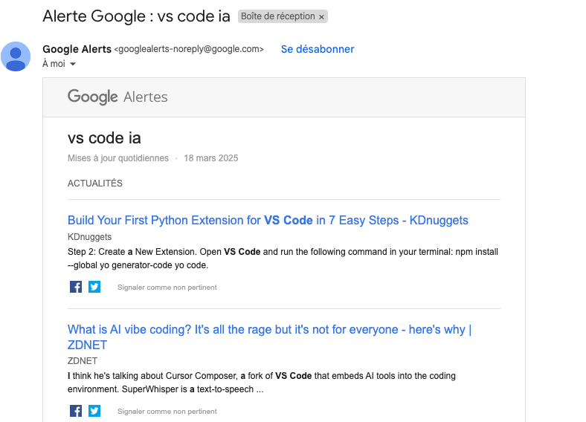The height and width of the screenshot is (422, 586).
Task: Click the vs code ia alert heading
Action: tap(104, 137)
